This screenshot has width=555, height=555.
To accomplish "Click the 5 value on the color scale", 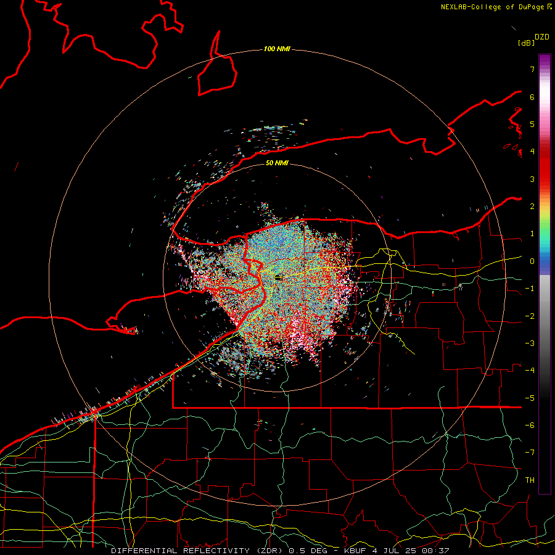I will tap(532, 124).
